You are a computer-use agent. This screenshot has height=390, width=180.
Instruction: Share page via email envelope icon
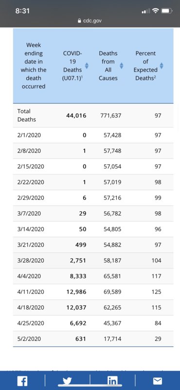tap(158, 381)
